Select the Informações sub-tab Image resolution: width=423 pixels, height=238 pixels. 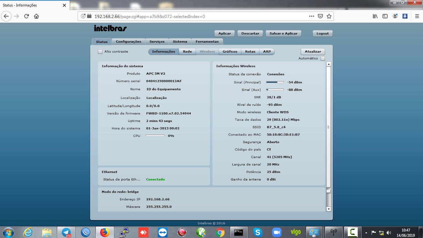(x=164, y=52)
